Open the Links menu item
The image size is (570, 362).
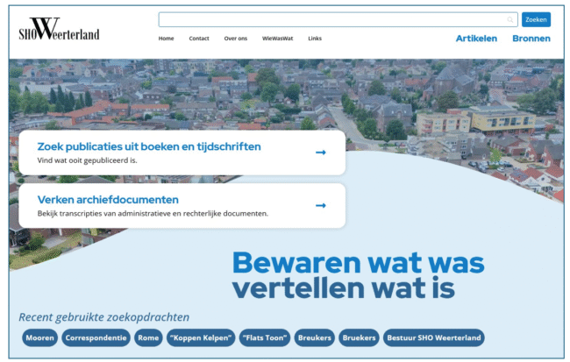tap(315, 39)
